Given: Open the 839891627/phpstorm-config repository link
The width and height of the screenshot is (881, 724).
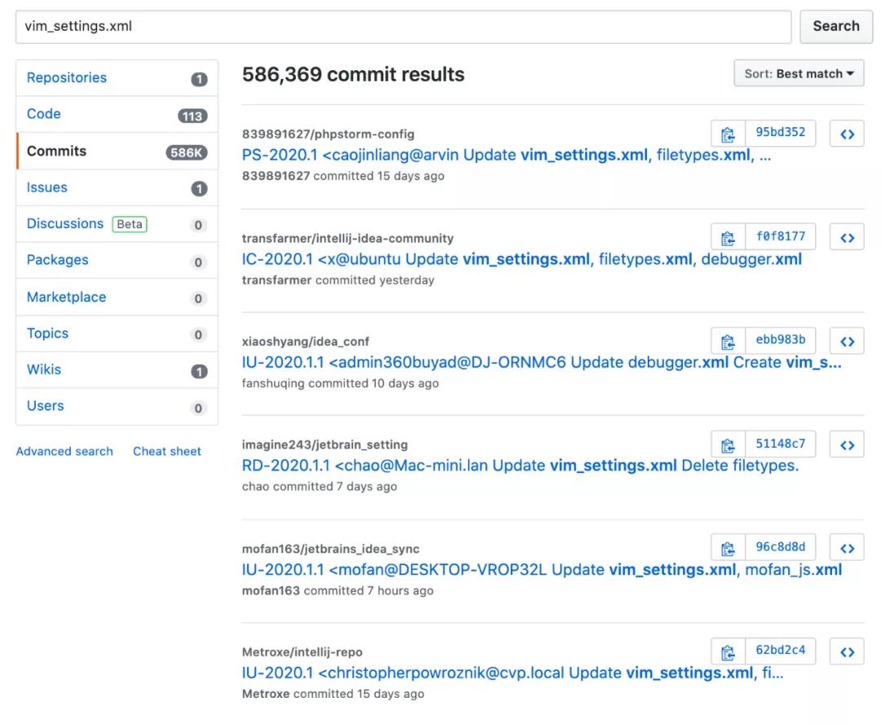Looking at the screenshot, I should click(x=328, y=134).
